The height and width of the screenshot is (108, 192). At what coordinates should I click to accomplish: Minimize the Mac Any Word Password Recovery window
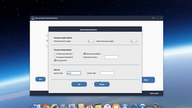(157, 18)
